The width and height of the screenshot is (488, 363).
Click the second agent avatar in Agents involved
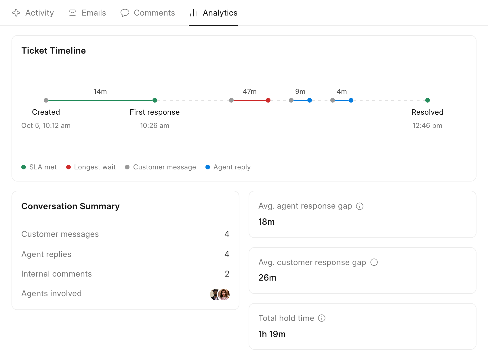point(224,294)
